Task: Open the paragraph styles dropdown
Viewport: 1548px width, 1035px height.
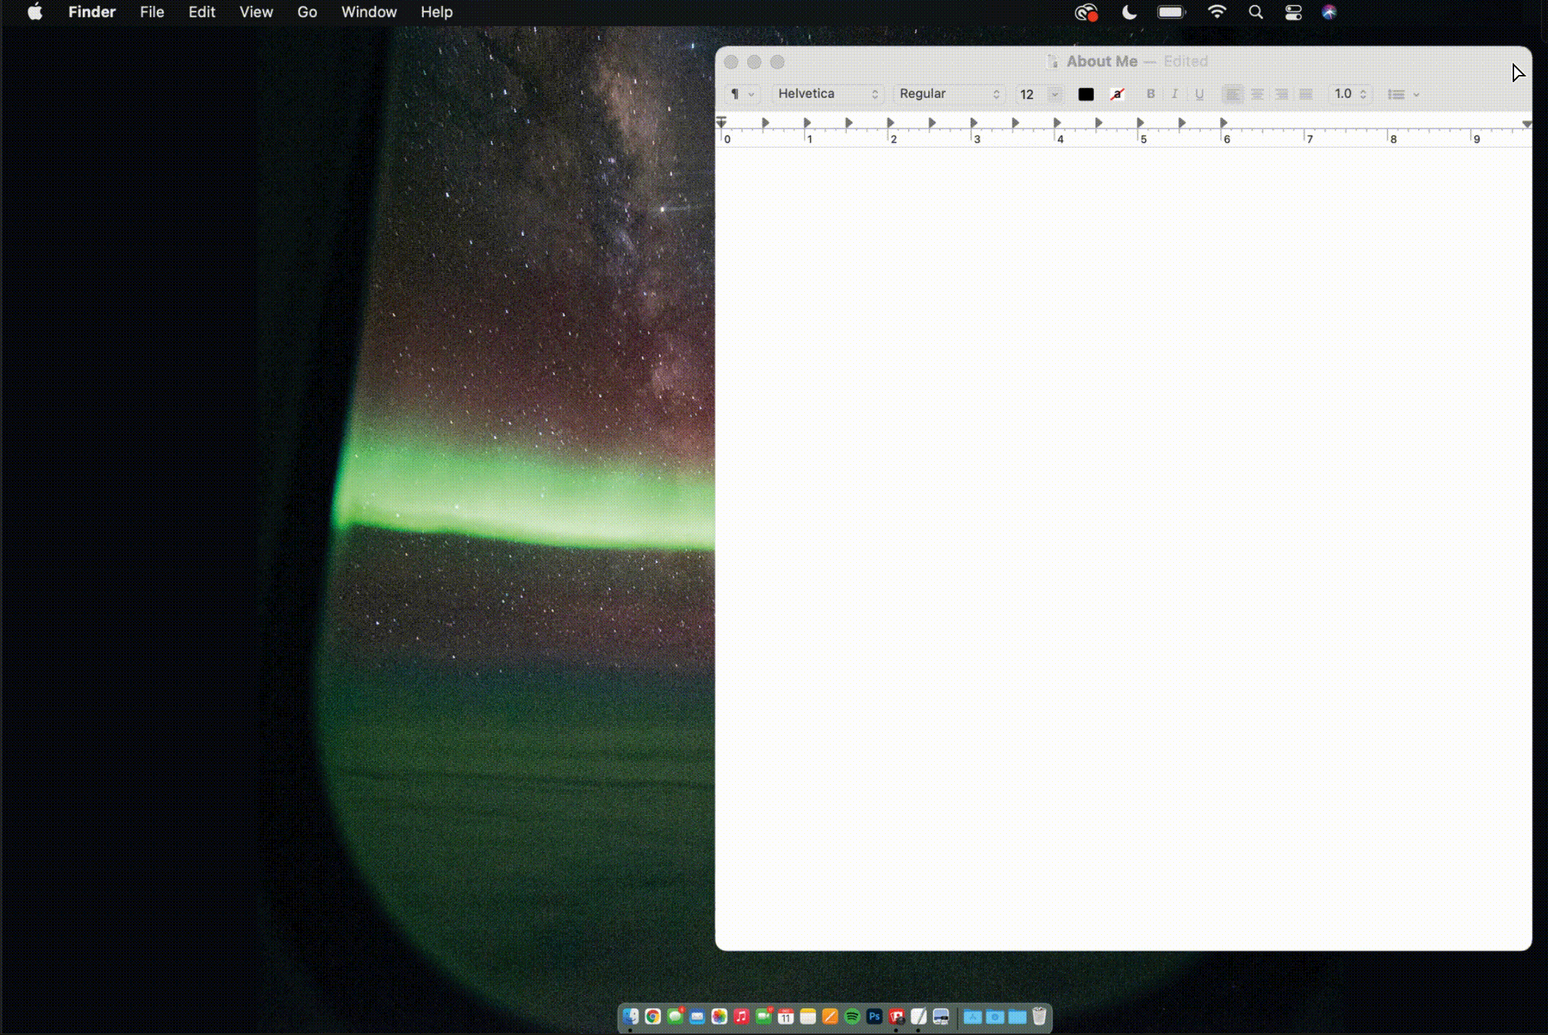Action: [741, 94]
